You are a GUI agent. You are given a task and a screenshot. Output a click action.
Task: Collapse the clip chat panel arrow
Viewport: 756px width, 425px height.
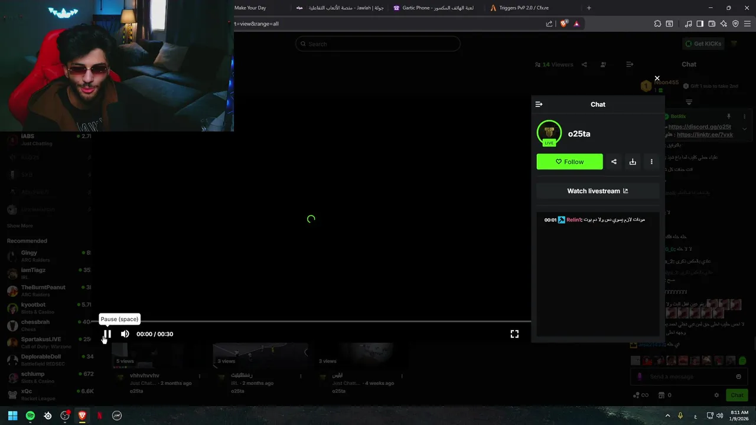[x=539, y=104]
